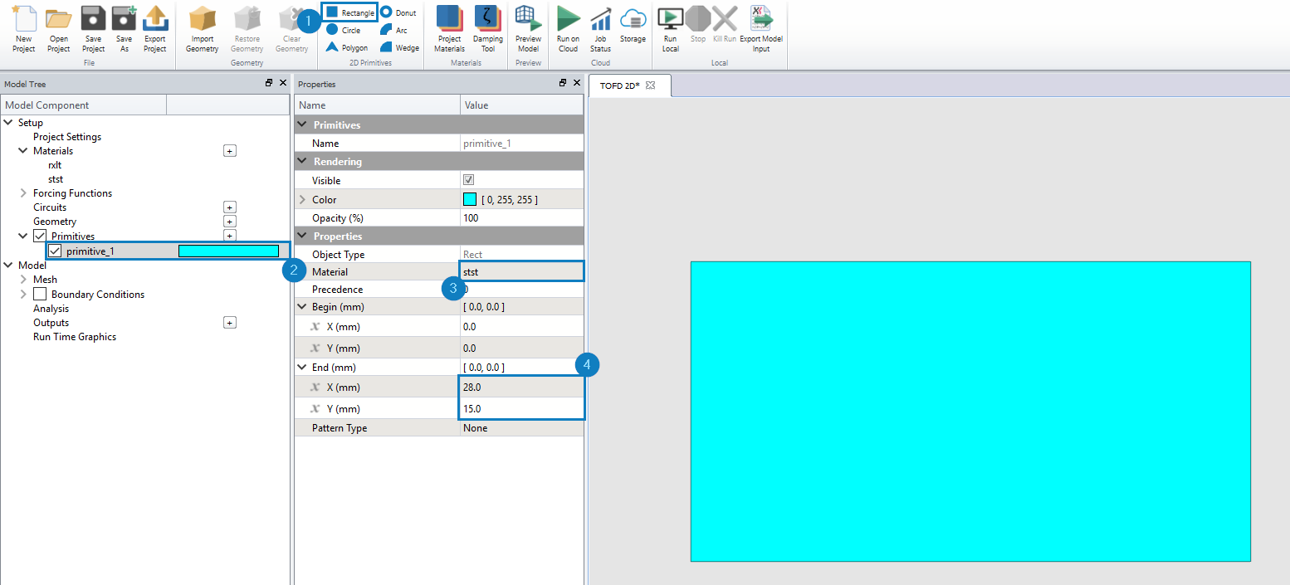Expand the Boundary Conditions node

(23, 294)
